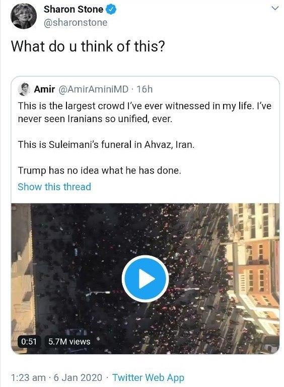Open the Show this thread link
Viewport: 284px width, 387px height.
tap(54, 187)
